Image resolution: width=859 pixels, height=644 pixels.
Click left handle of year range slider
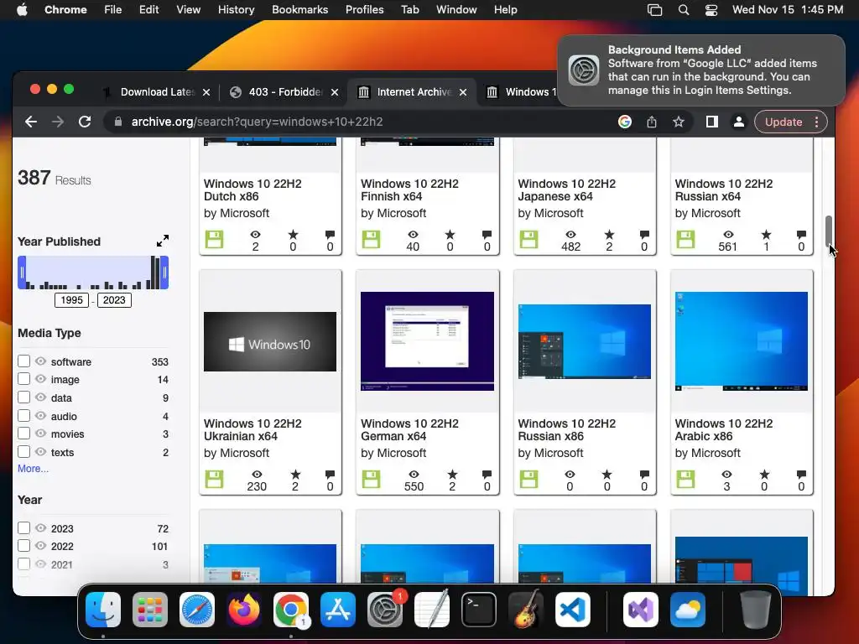[22, 273]
